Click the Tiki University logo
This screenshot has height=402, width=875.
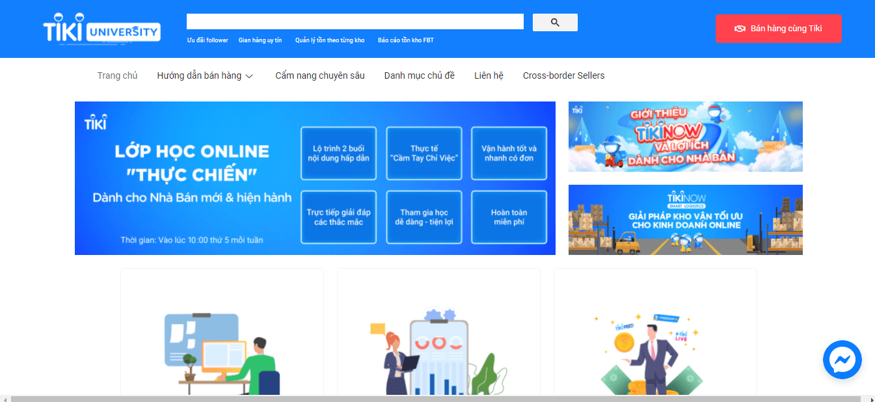point(101,30)
